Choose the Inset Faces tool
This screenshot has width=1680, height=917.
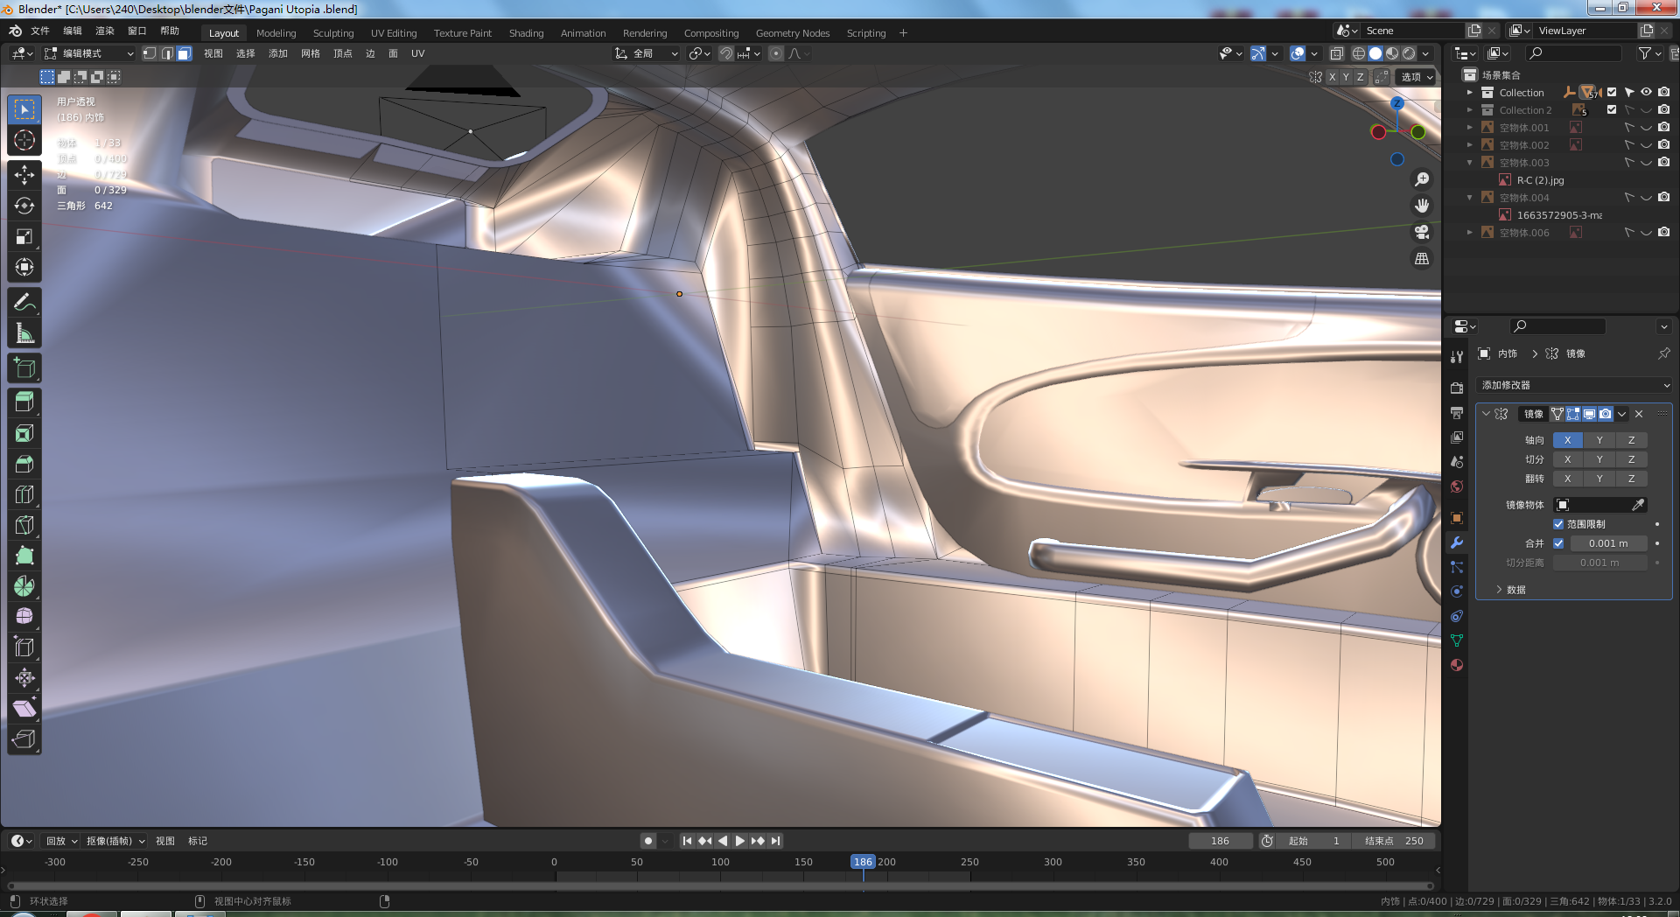point(24,433)
